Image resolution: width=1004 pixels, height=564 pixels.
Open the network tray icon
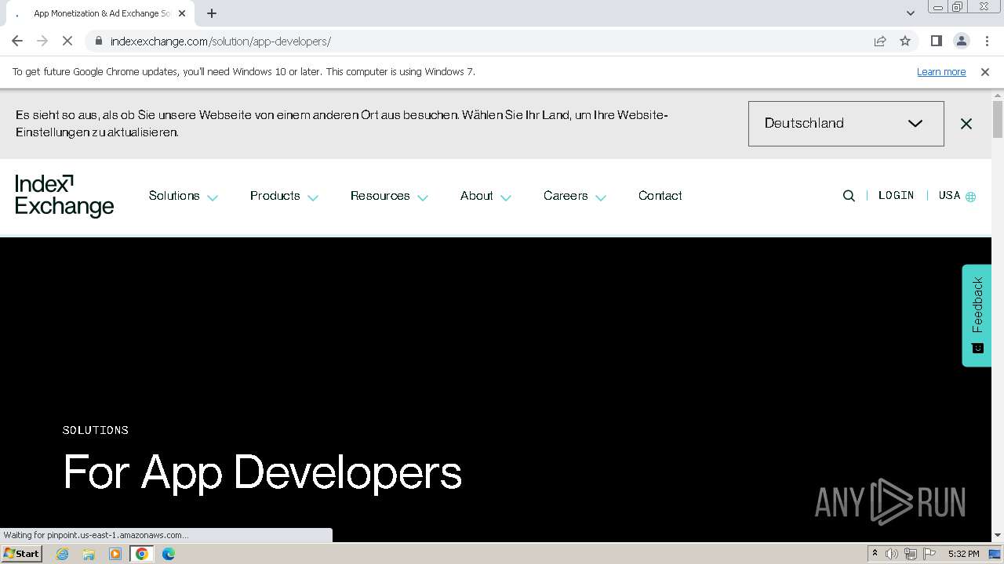coord(911,554)
